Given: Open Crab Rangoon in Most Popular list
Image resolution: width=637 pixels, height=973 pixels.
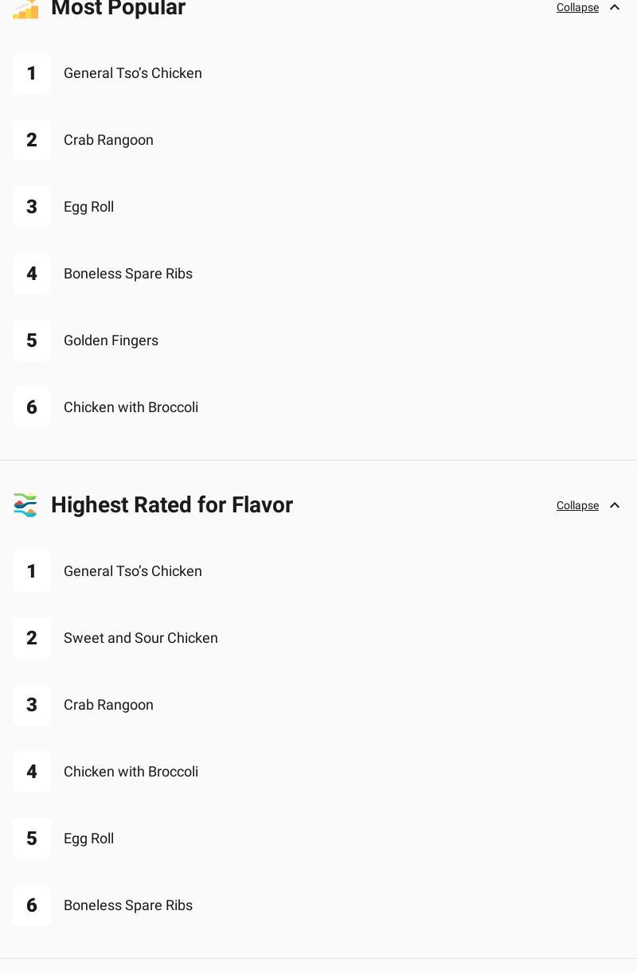Looking at the screenshot, I should coord(108,140).
